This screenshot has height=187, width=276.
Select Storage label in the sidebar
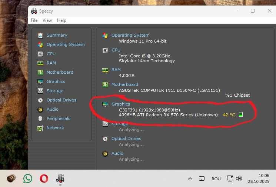coord(55,91)
